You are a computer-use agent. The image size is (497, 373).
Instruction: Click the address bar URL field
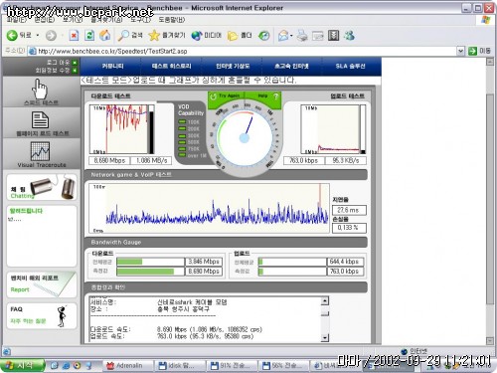pos(247,51)
